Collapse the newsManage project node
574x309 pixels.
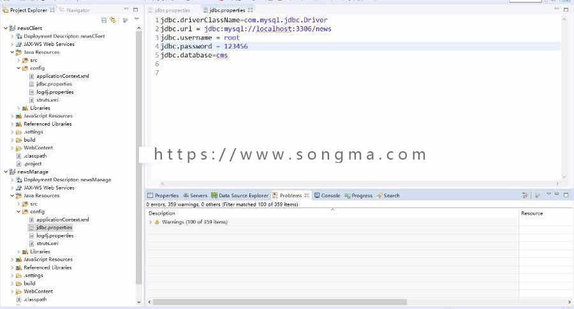[x=6, y=172]
